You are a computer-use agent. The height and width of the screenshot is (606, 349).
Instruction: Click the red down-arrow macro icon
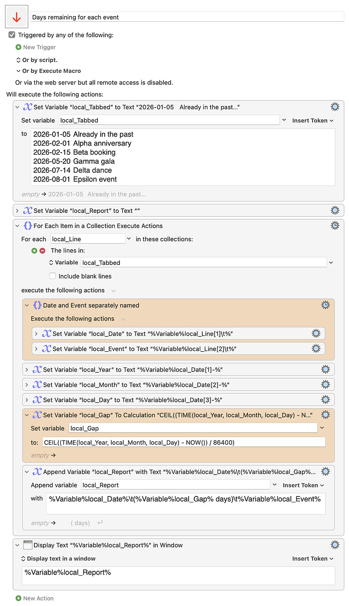click(15, 16)
